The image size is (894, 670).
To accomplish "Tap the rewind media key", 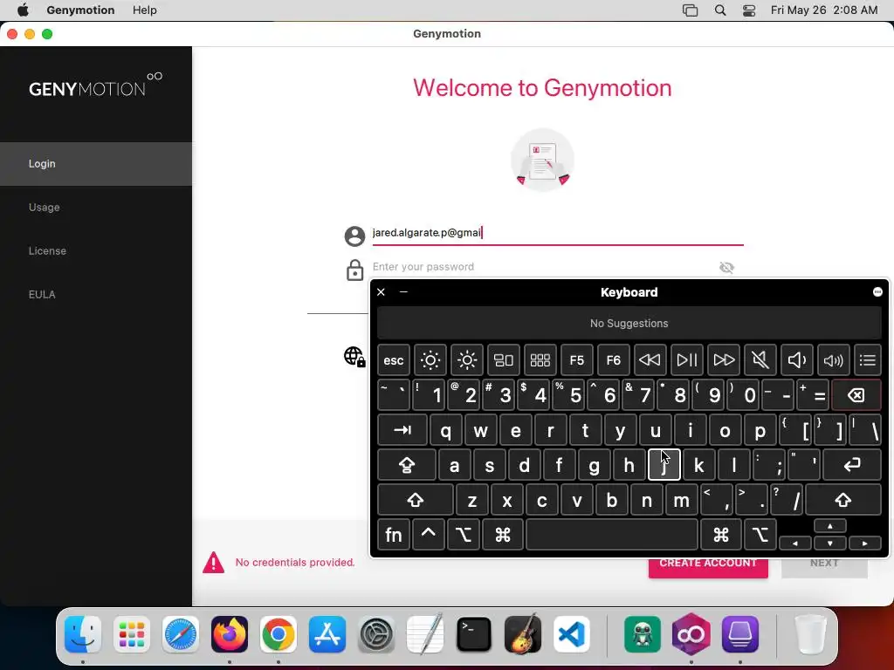I will [650, 360].
